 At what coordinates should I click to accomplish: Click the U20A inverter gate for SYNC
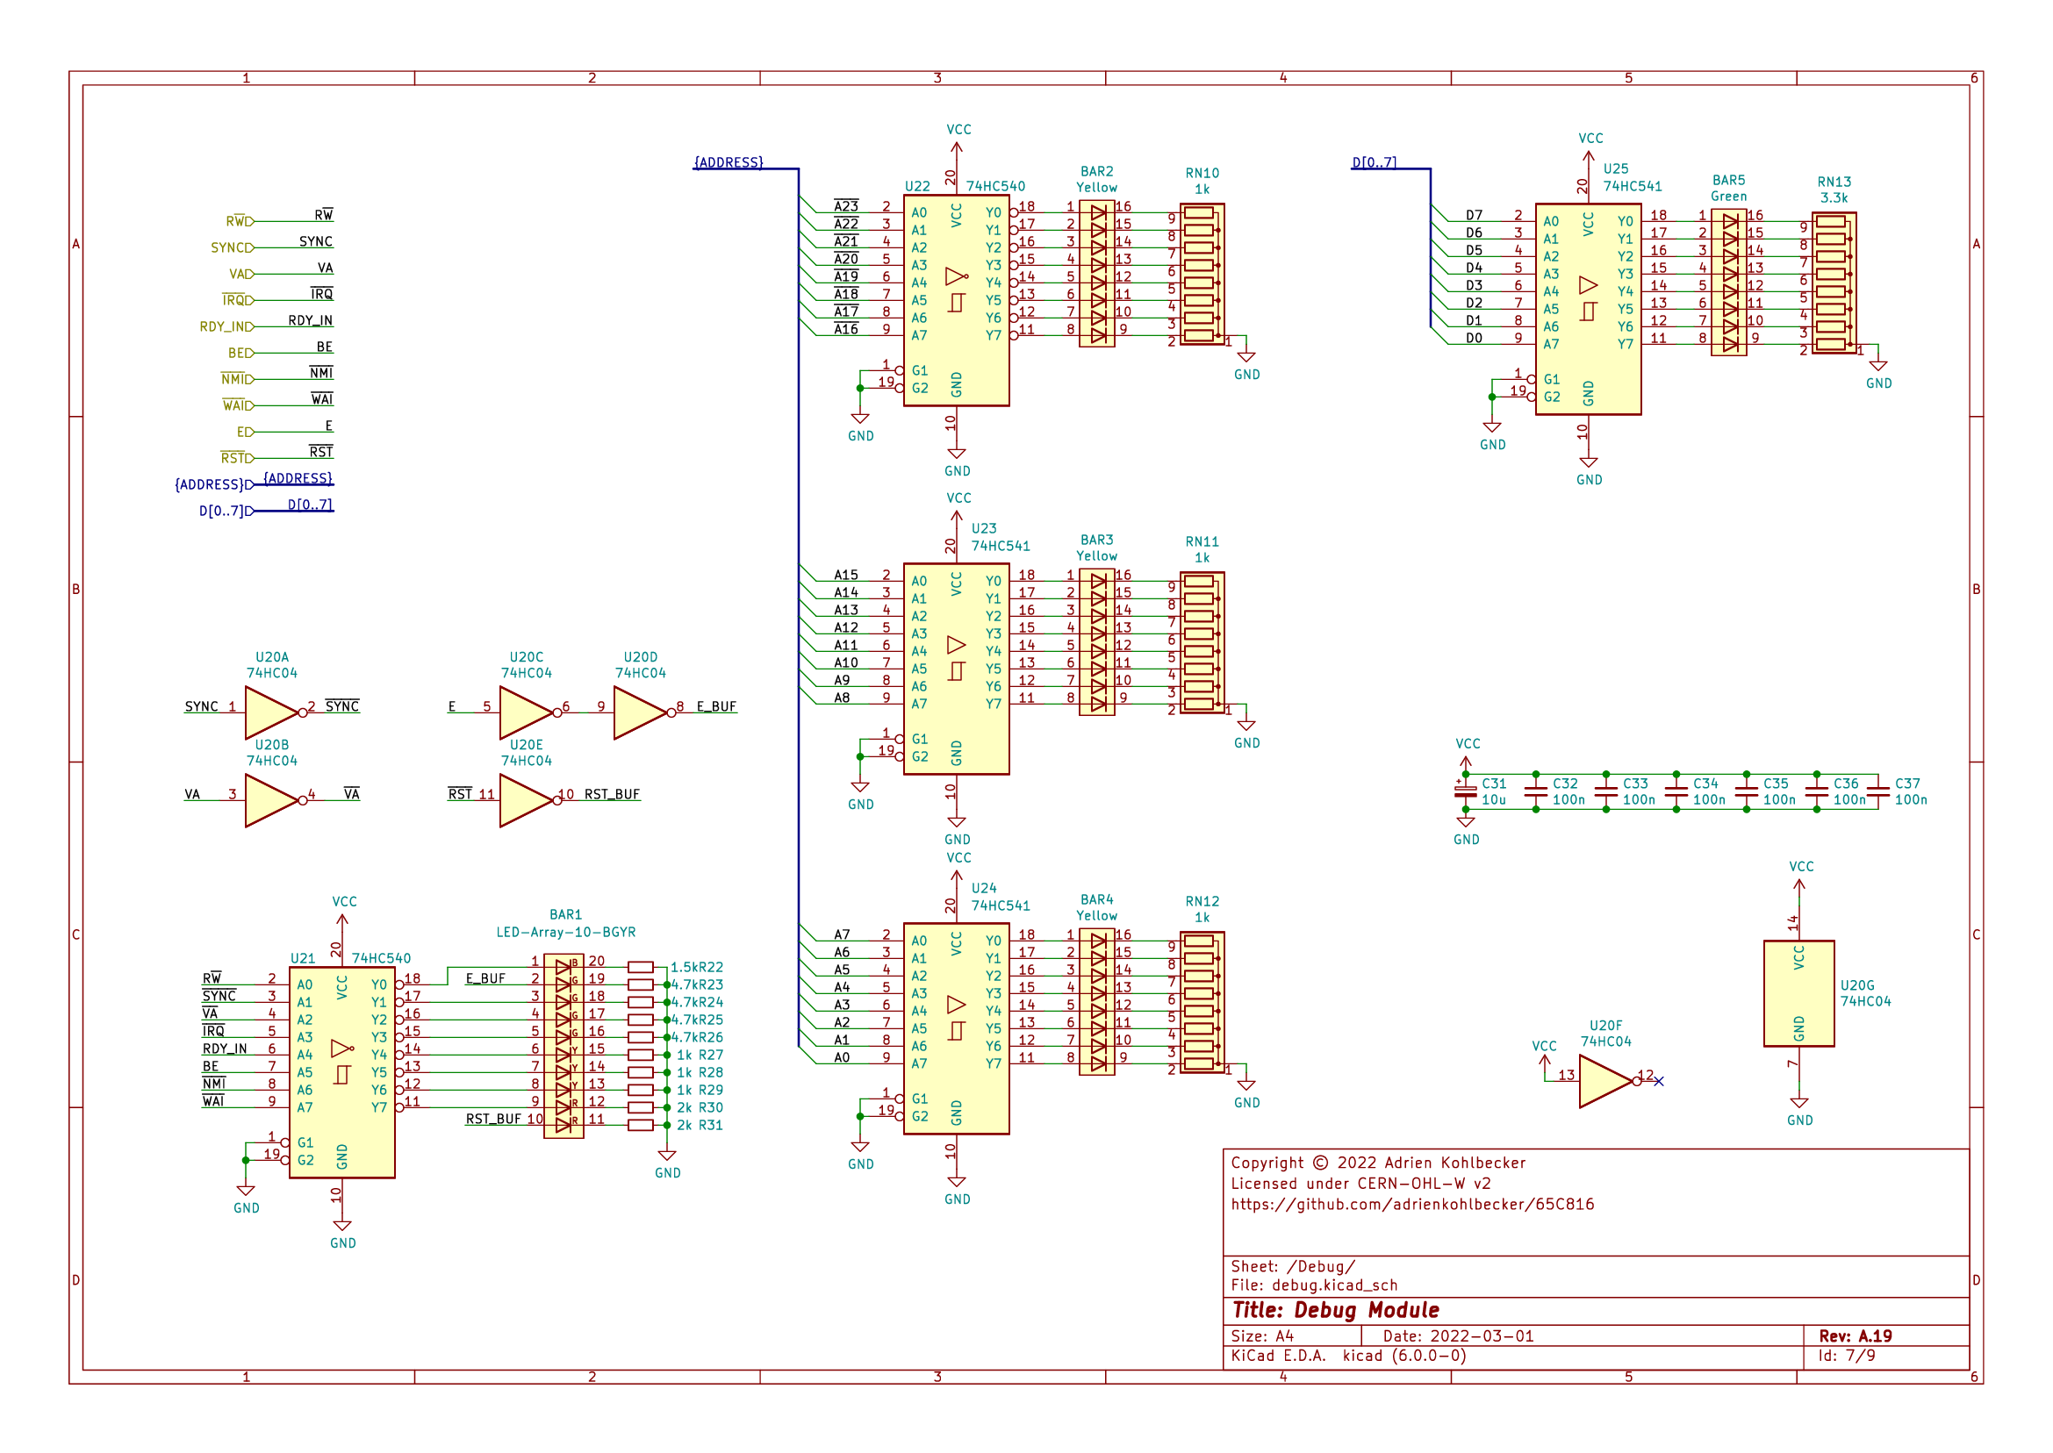[x=272, y=712]
